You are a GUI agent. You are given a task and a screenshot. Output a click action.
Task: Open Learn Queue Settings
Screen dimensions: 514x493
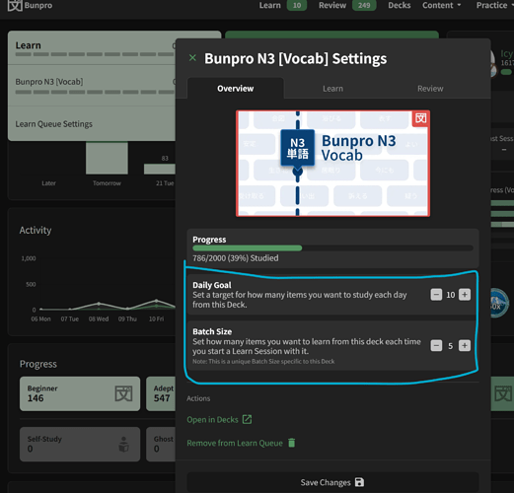[x=54, y=124]
